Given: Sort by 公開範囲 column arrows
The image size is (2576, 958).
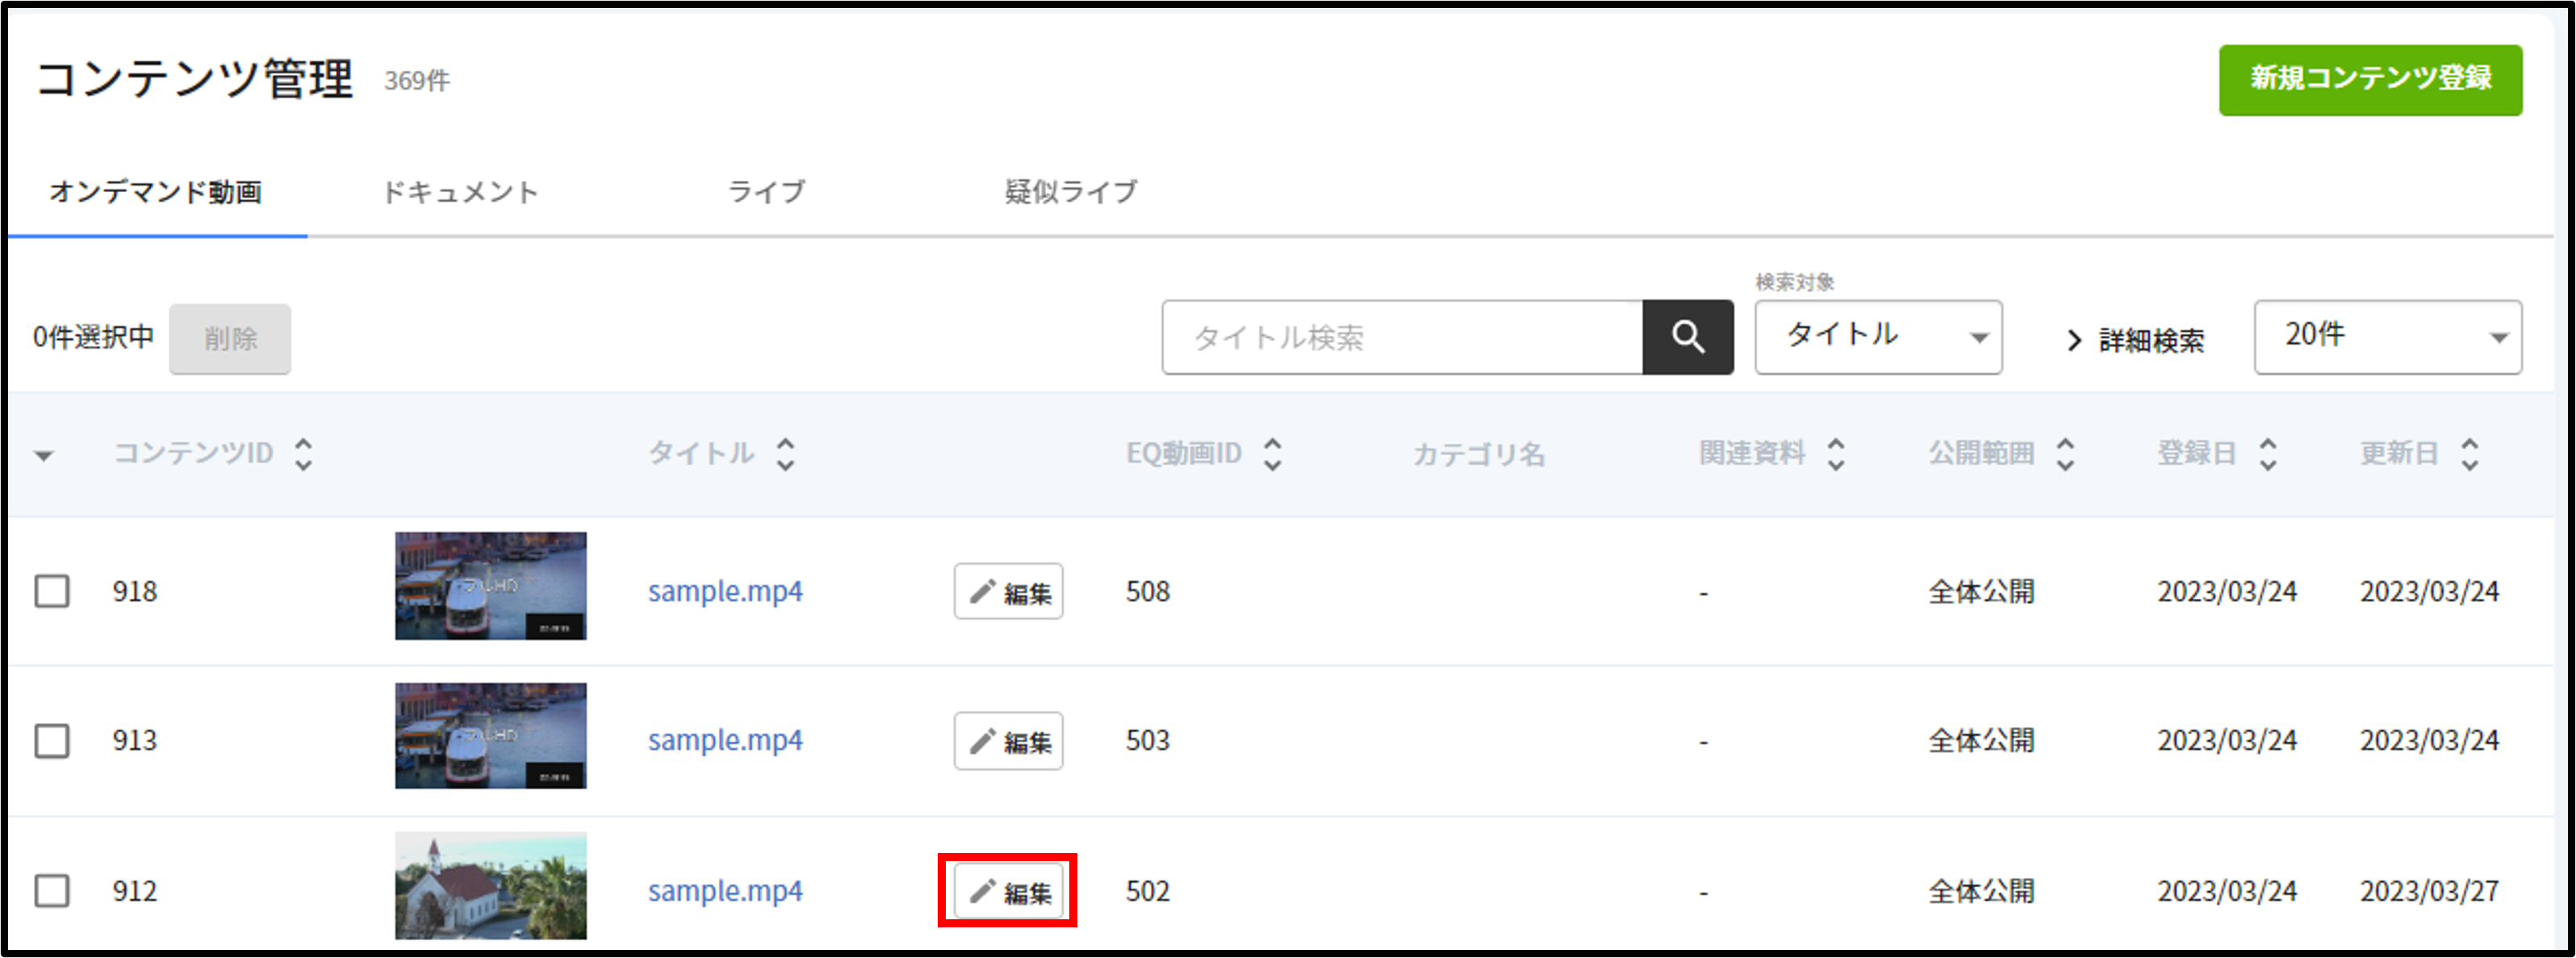Looking at the screenshot, I should [2065, 454].
